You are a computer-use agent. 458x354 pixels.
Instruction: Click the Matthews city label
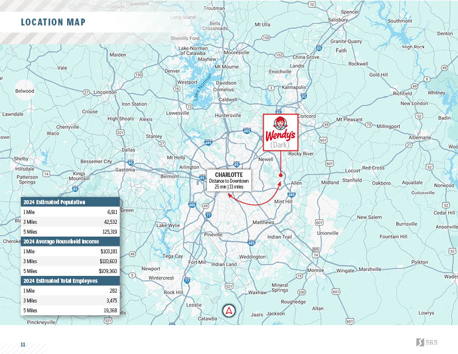(x=264, y=222)
